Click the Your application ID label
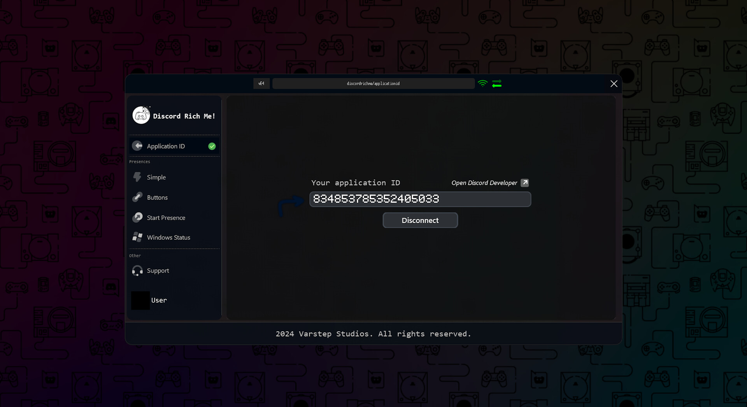 [x=356, y=183]
